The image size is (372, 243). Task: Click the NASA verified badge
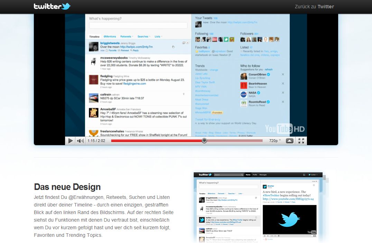point(258,93)
